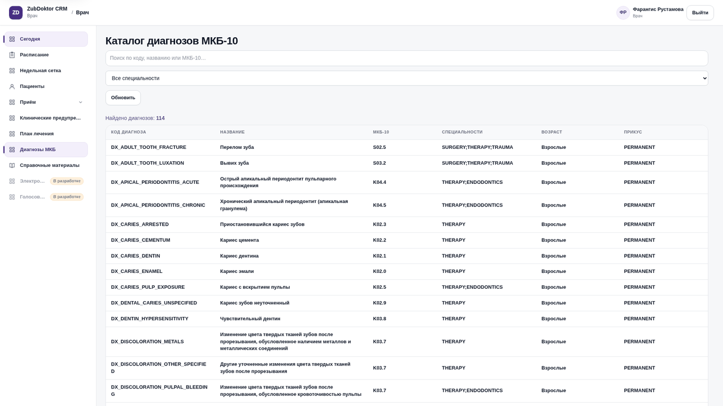Click the Врач breadcrumb link
This screenshot has width=723, height=406.
click(x=82, y=12)
